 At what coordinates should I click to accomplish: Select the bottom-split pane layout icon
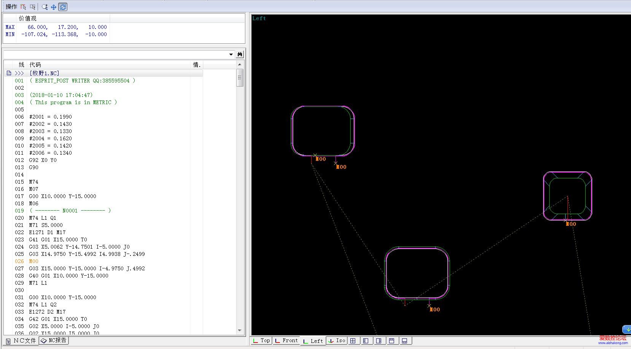(405, 341)
